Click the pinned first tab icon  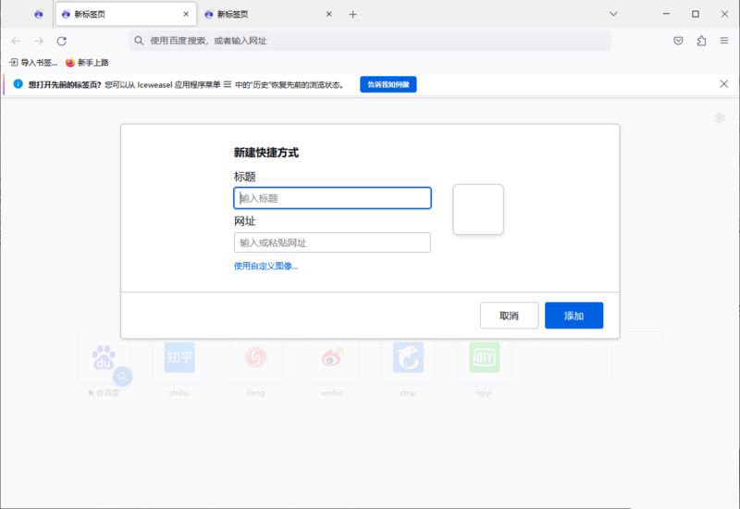tap(39, 14)
